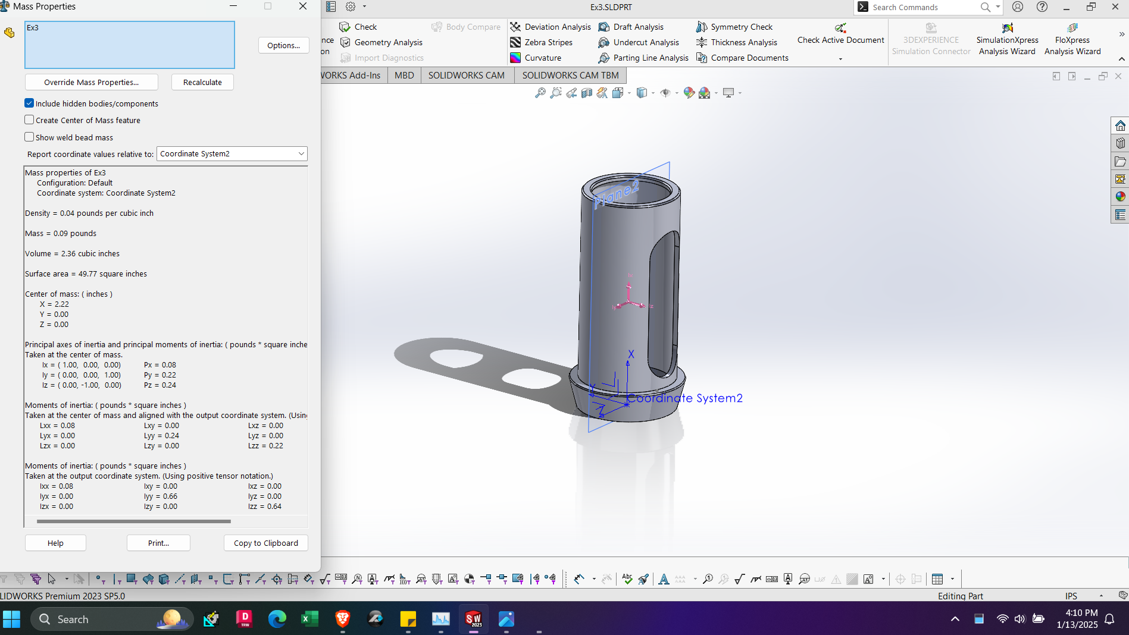Open Thickness Analysis
1129x635 pixels.
click(x=737, y=42)
